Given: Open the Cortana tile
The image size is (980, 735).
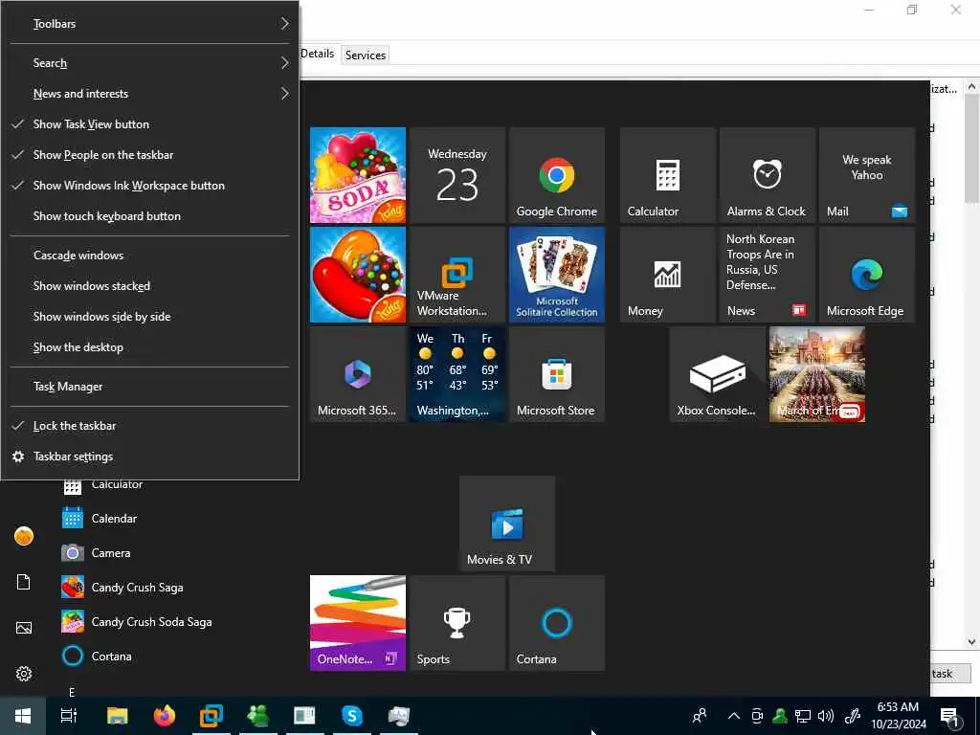Looking at the screenshot, I should pos(556,622).
